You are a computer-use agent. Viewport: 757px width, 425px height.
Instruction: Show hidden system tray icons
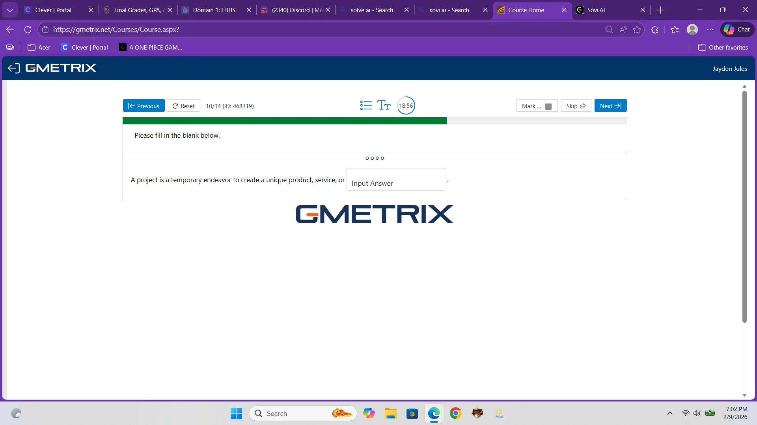pyautogui.click(x=669, y=413)
